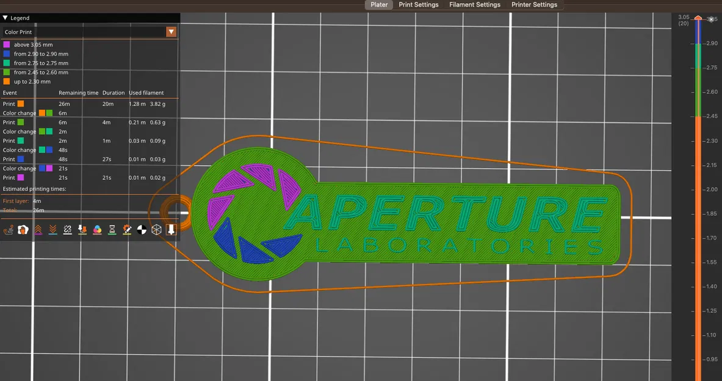
Task: Click the orange keyring hole on model
Action: [176, 212]
